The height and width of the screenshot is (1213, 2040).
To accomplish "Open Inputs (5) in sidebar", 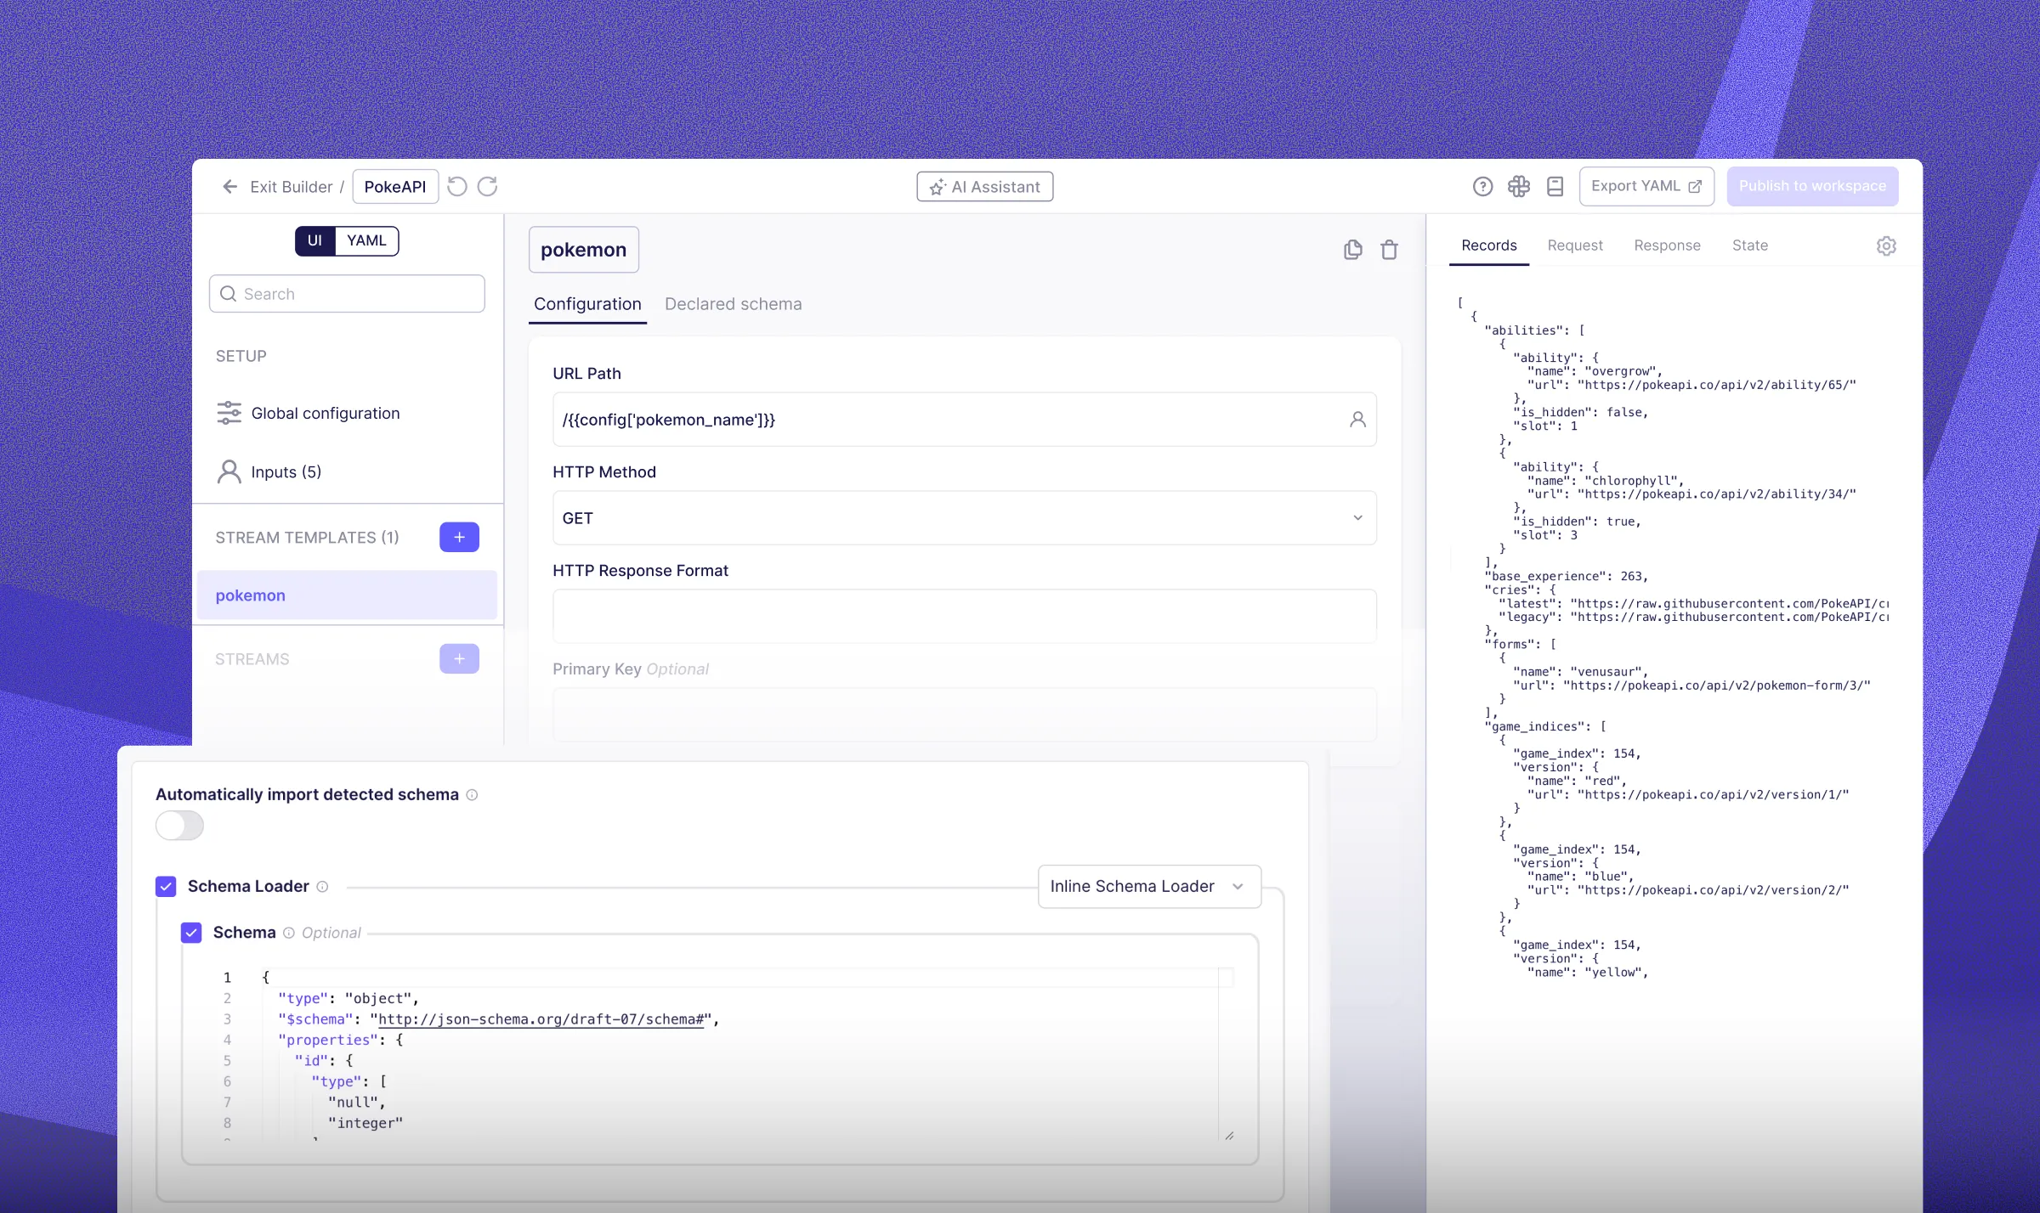I will tap(286, 472).
